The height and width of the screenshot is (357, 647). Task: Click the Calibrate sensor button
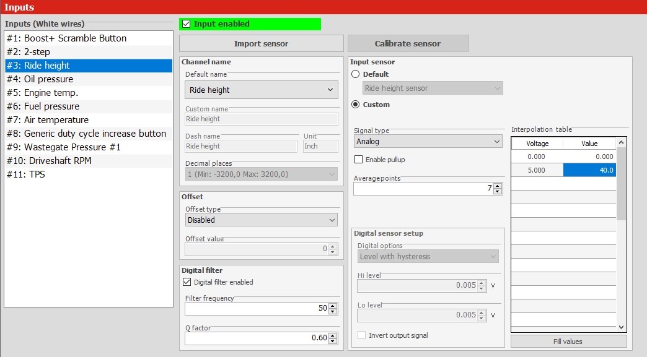408,44
